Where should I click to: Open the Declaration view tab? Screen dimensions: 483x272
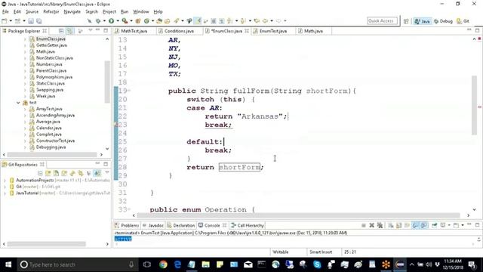(x=181, y=225)
